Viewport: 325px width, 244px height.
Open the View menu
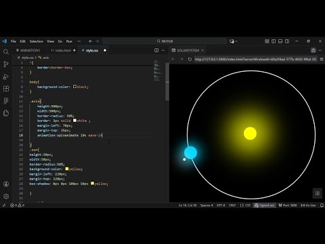50,41
